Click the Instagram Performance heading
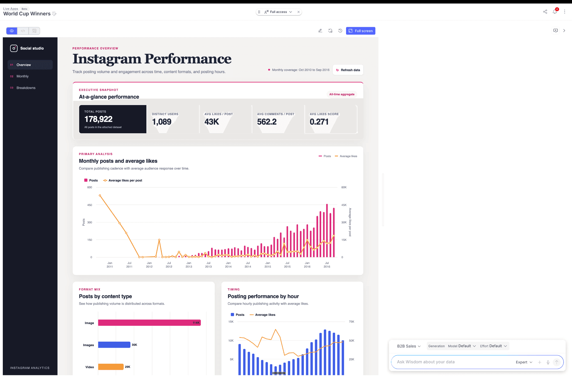 [x=152, y=59]
